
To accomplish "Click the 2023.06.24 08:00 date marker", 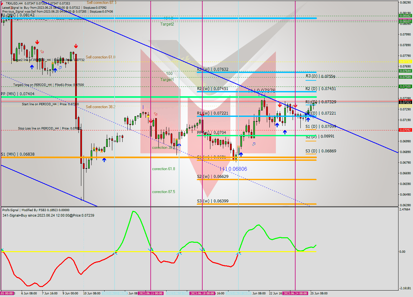I will [295, 293].
